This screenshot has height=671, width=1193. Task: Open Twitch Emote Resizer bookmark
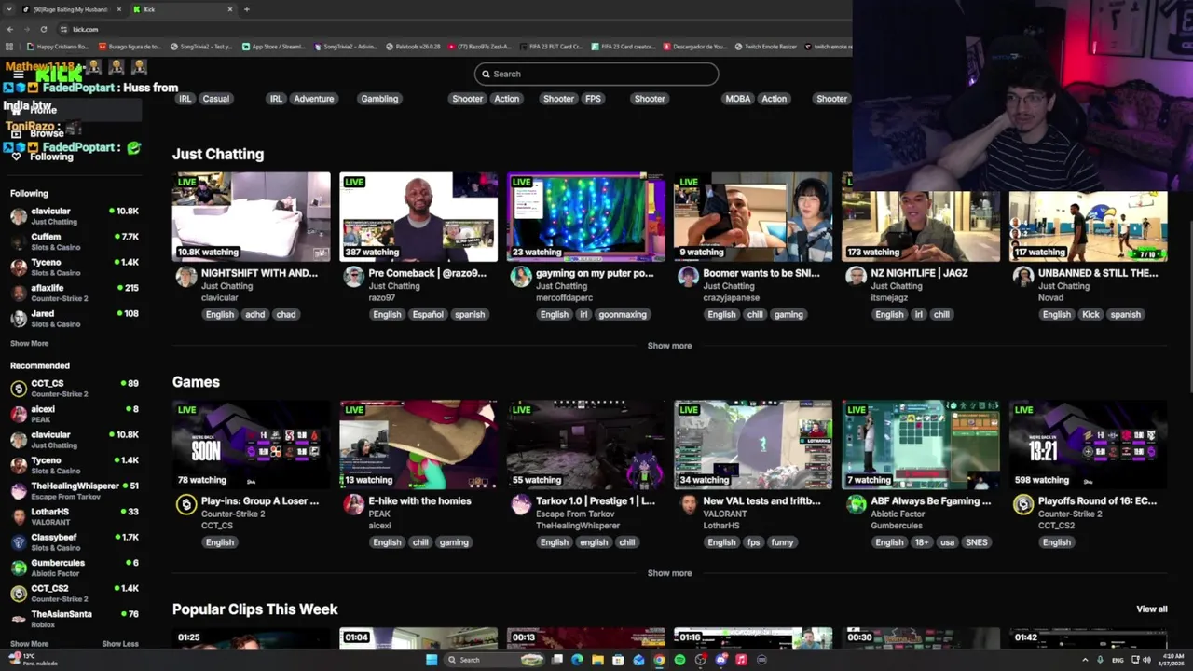pos(765,47)
